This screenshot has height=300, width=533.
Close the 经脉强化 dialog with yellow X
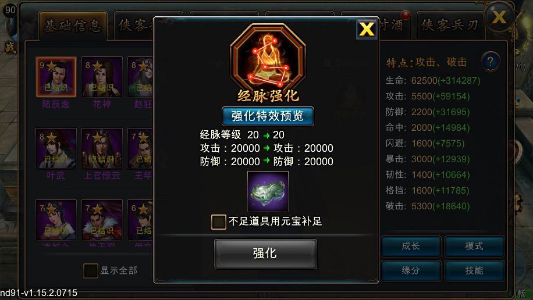367,29
